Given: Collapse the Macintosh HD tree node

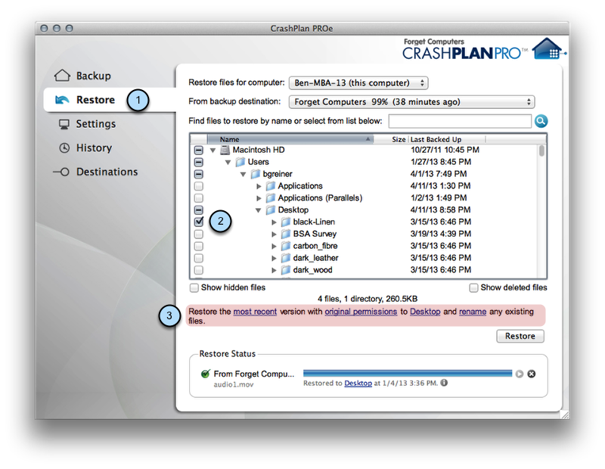Looking at the screenshot, I should point(213,151).
